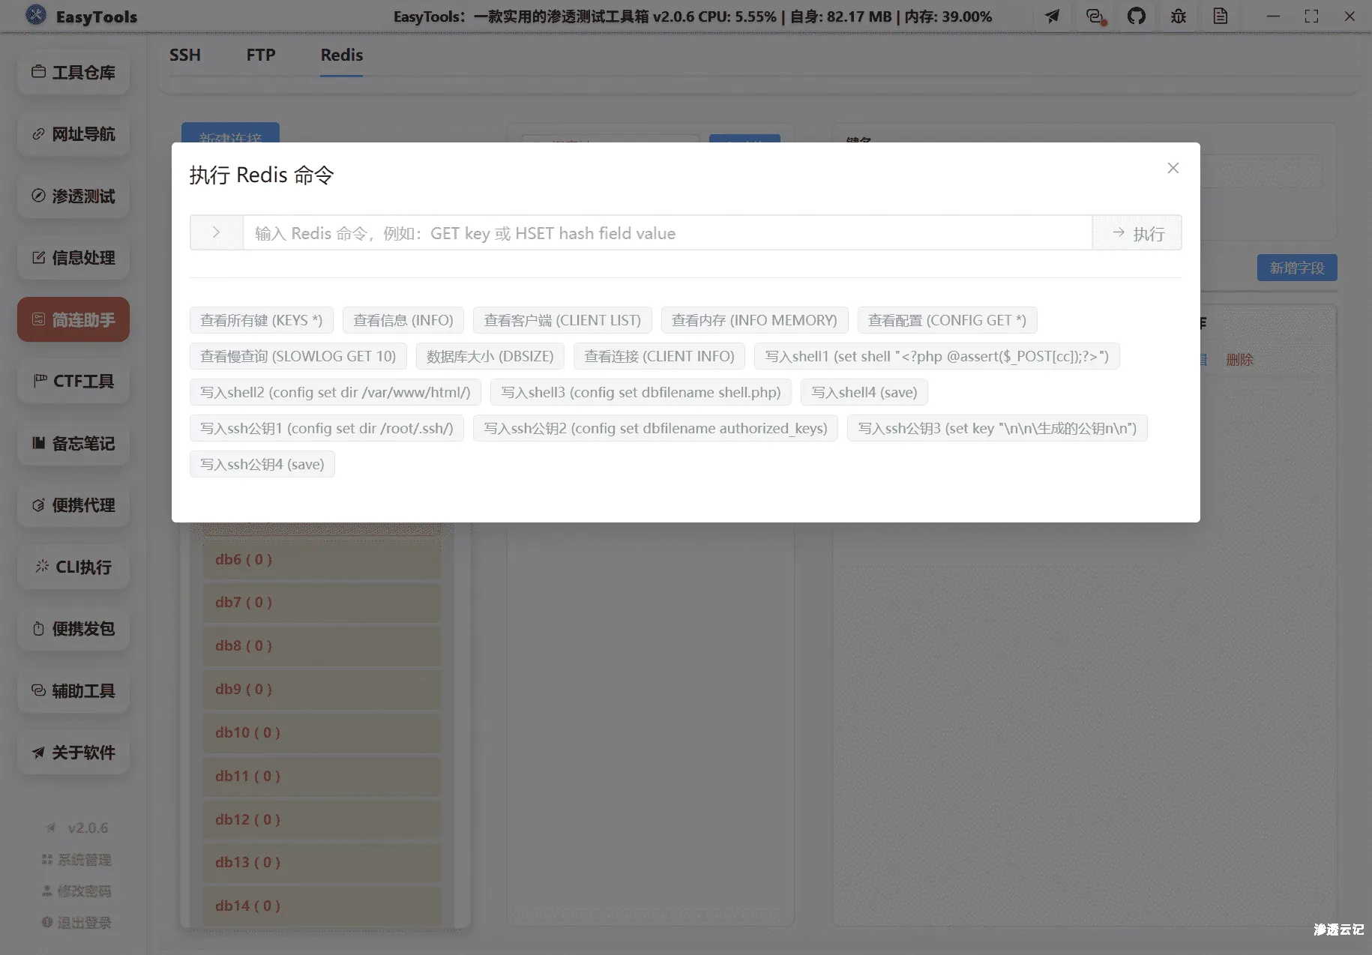The width and height of the screenshot is (1372, 955).
Task: Click the Redis command input field
Action: click(x=667, y=232)
